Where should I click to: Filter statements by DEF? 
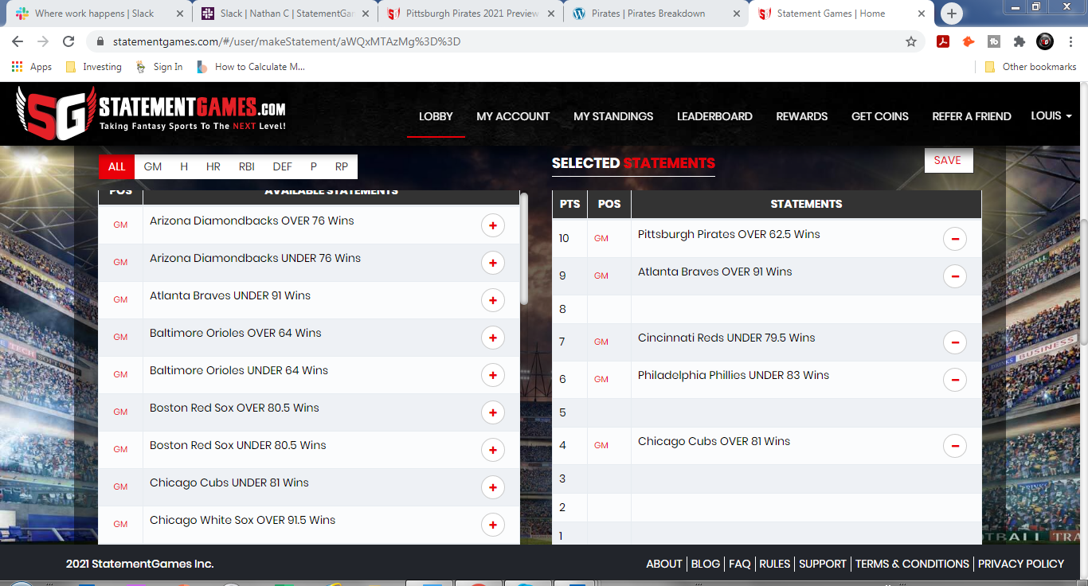coord(283,166)
